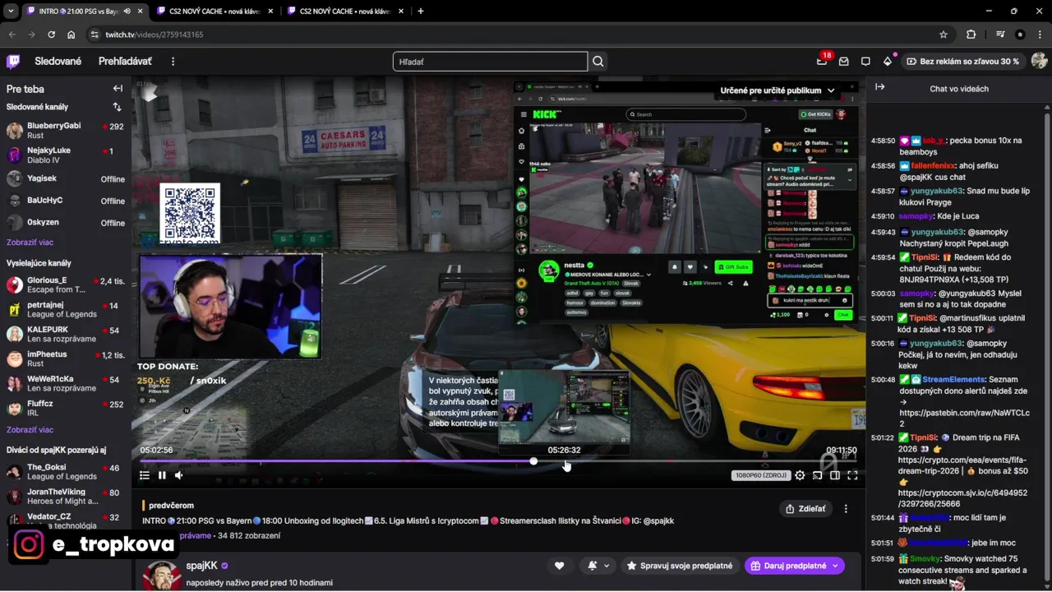Cast video to another device
1052x592 pixels.
point(817,475)
